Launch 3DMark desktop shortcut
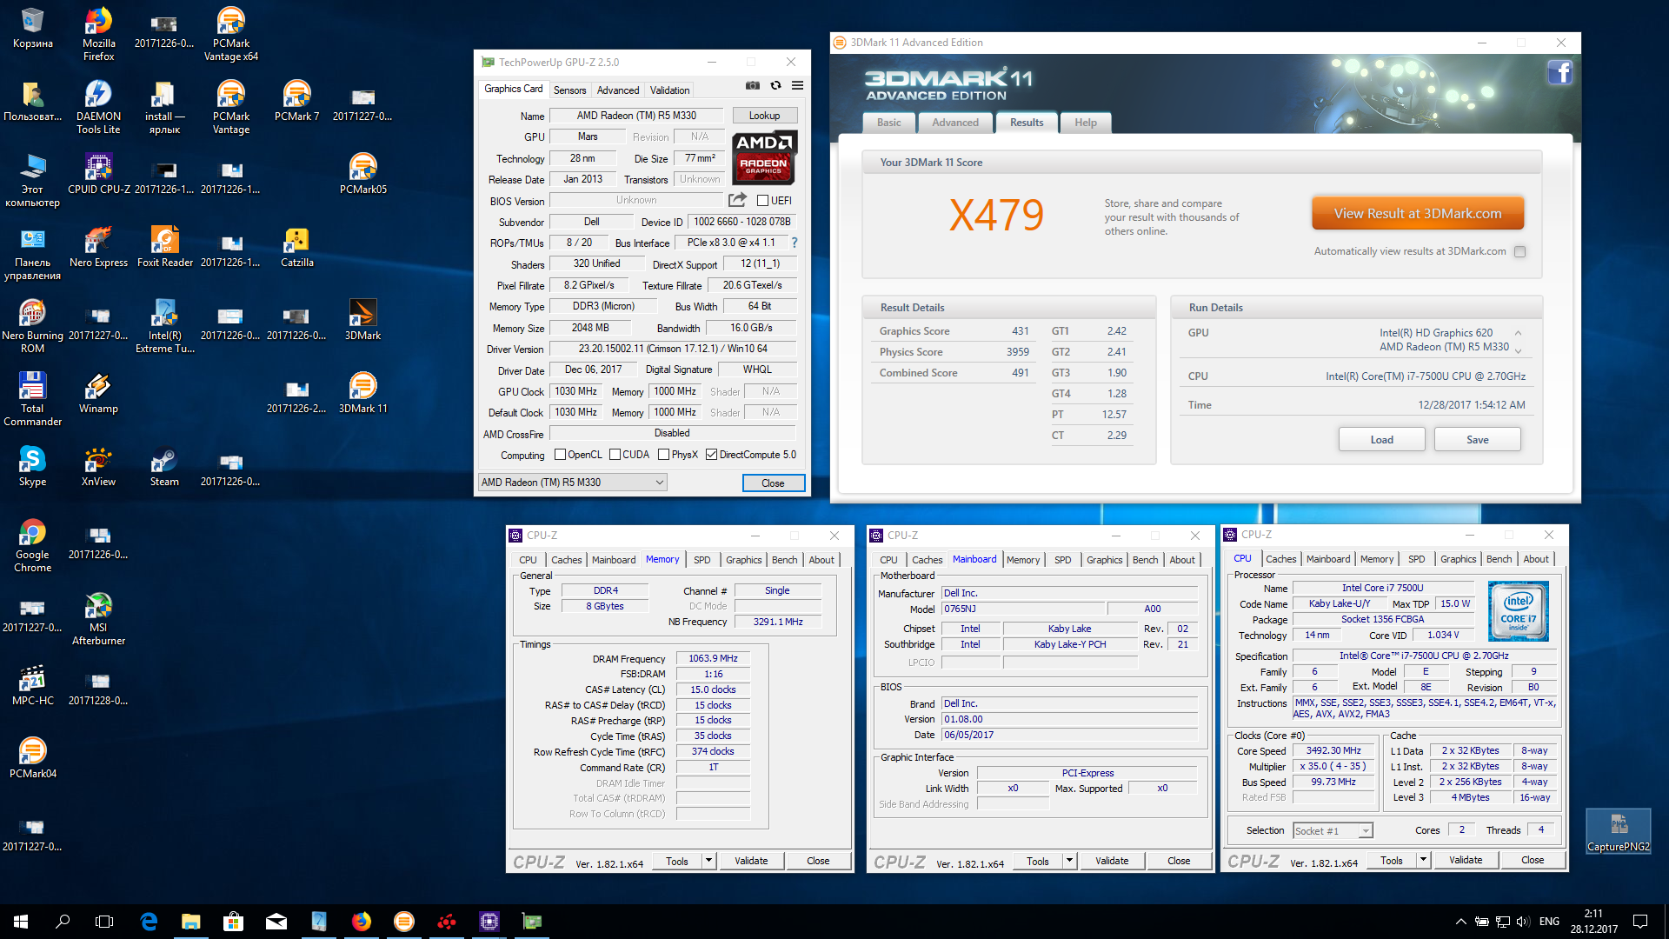Screen dimensions: 1669x939 [x=362, y=320]
